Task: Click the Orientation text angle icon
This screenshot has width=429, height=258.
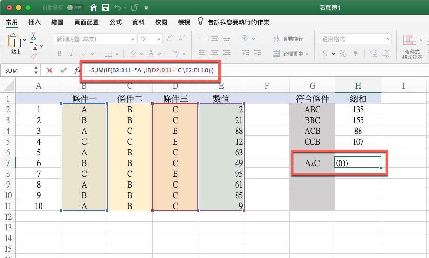Action: [245, 39]
